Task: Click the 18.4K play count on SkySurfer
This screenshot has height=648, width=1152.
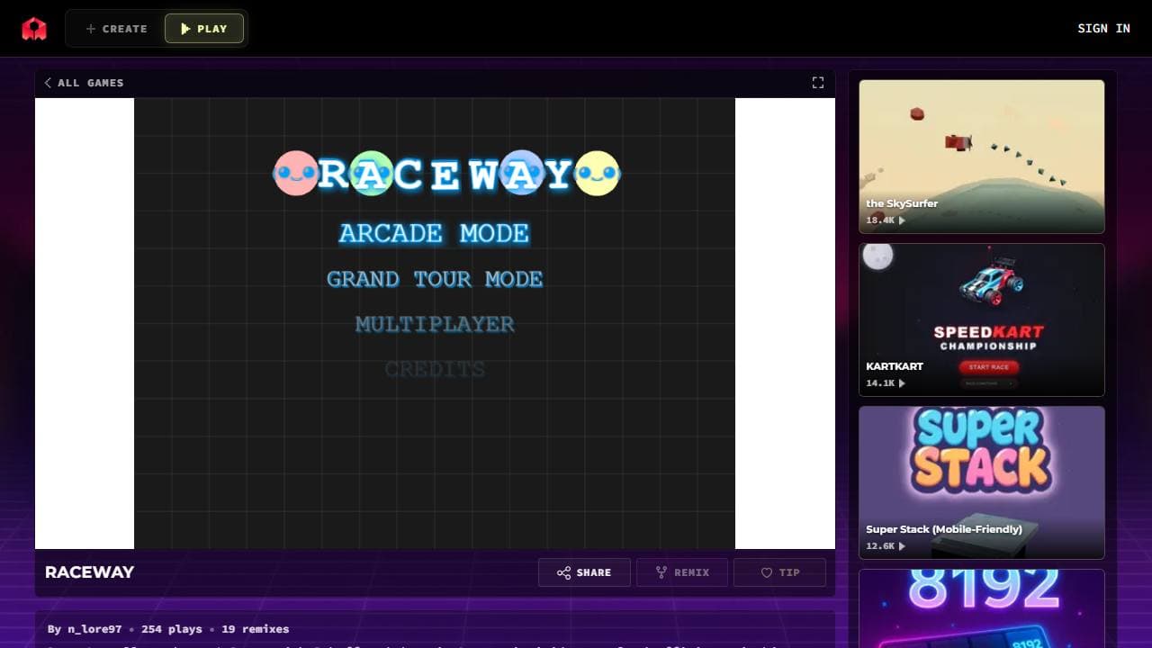Action: pyautogui.click(x=886, y=220)
